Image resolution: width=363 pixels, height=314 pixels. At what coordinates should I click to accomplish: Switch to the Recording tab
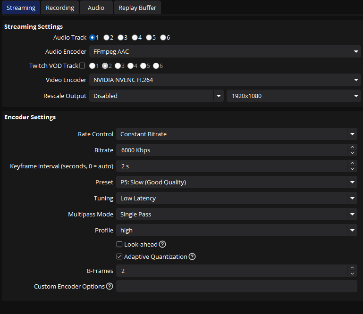[x=60, y=8]
